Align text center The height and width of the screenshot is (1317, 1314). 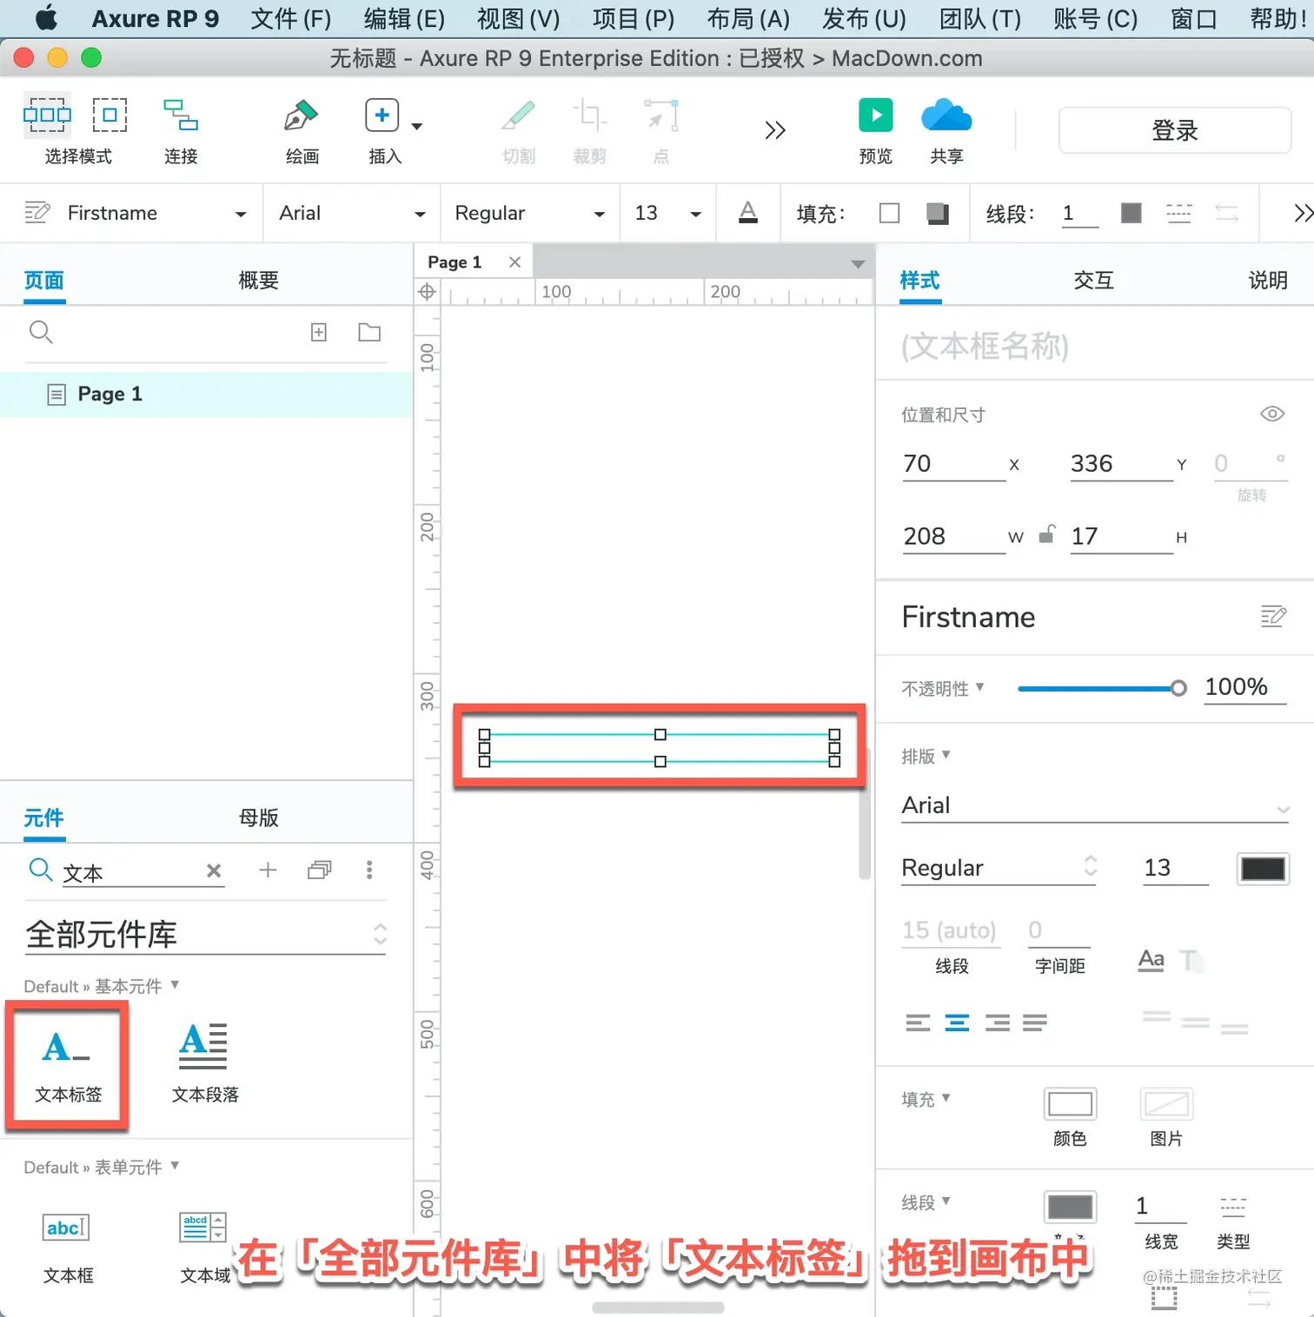pyautogui.click(x=957, y=1022)
